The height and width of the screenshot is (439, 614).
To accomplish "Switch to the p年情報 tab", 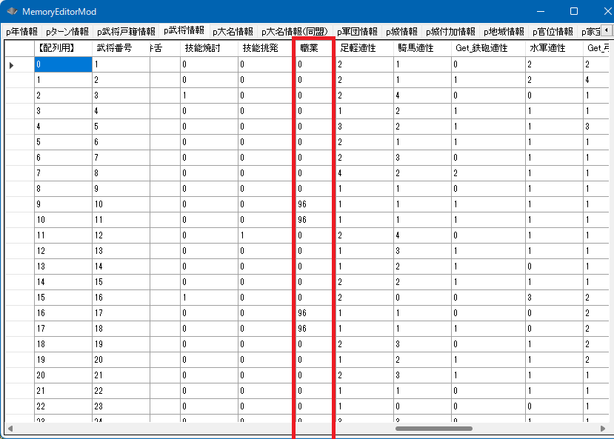I will click(x=21, y=32).
